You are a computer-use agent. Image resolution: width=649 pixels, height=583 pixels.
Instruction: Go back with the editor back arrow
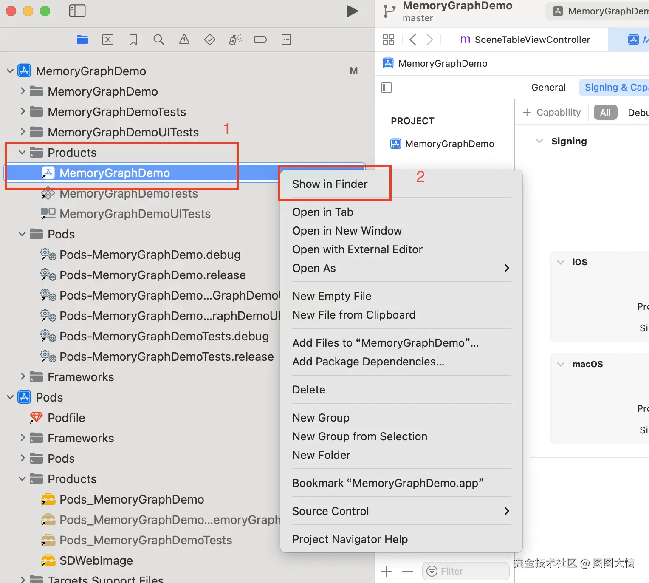tap(413, 40)
